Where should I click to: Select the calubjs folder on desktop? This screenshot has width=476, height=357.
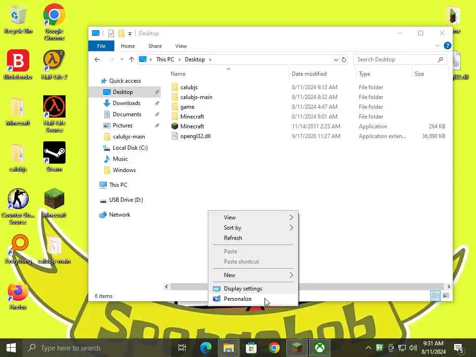(18, 157)
